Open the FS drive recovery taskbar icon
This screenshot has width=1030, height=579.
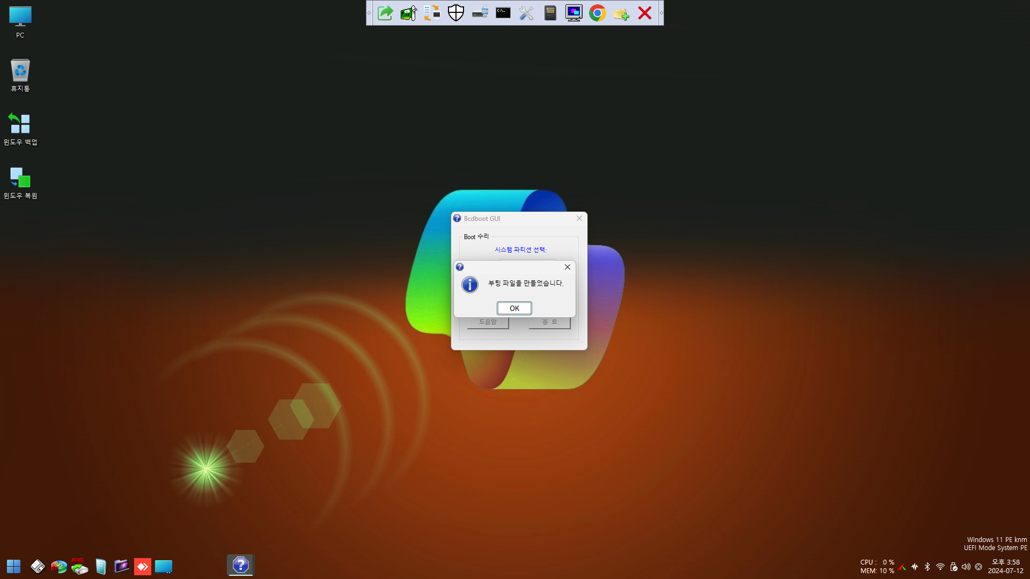79,566
